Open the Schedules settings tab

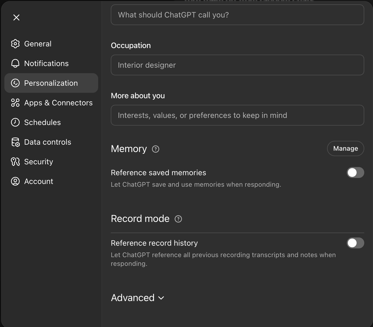[51, 122]
